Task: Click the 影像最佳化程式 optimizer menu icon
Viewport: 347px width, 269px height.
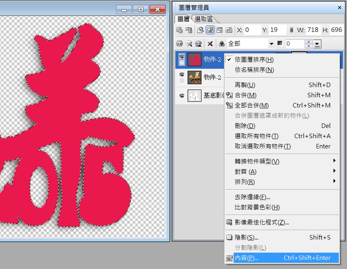Action: (x=229, y=222)
